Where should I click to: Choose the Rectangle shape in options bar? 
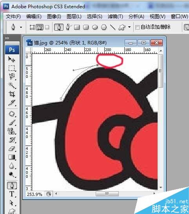pyautogui.click(x=77, y=27)
